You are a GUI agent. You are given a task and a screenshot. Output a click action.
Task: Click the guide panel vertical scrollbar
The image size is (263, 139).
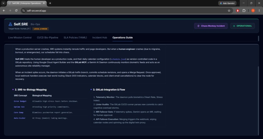click(258, 100)
